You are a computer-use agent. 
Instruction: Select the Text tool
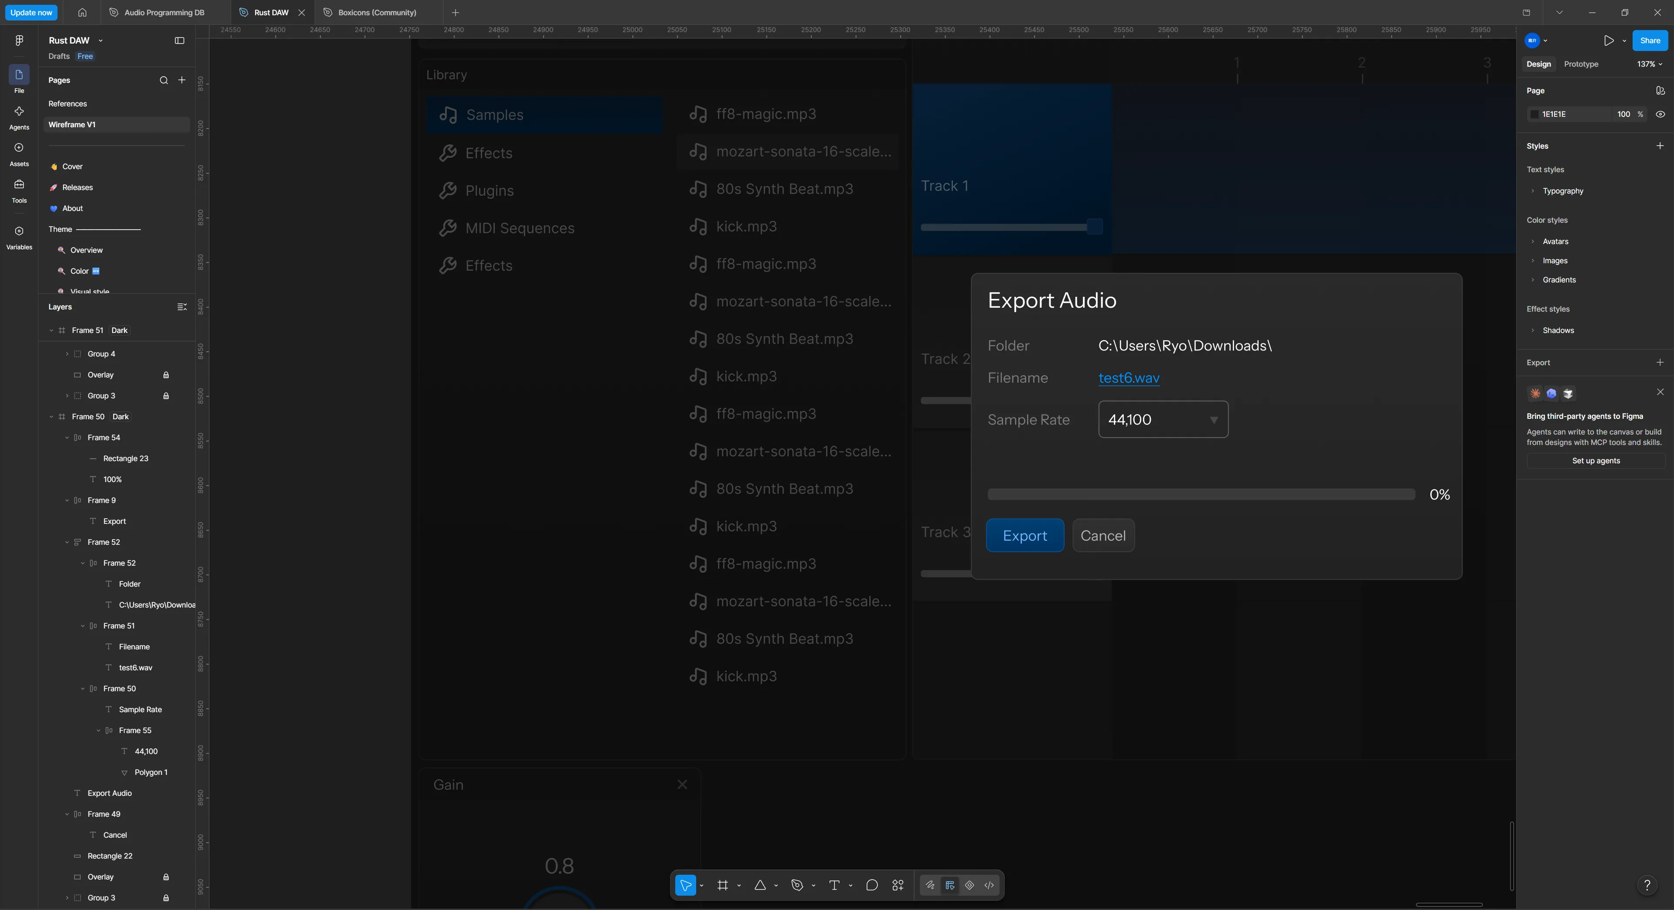[834, 885]
